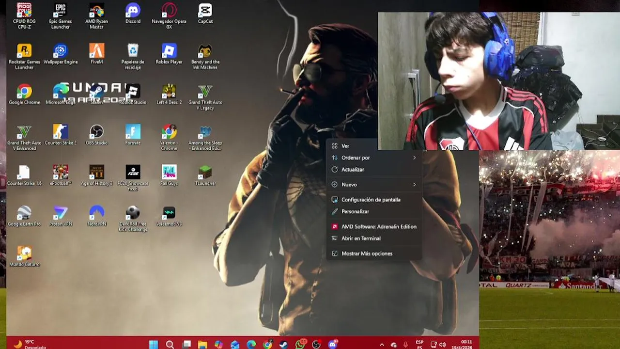Choose Nuevo in the context menu

click(373, 185)
